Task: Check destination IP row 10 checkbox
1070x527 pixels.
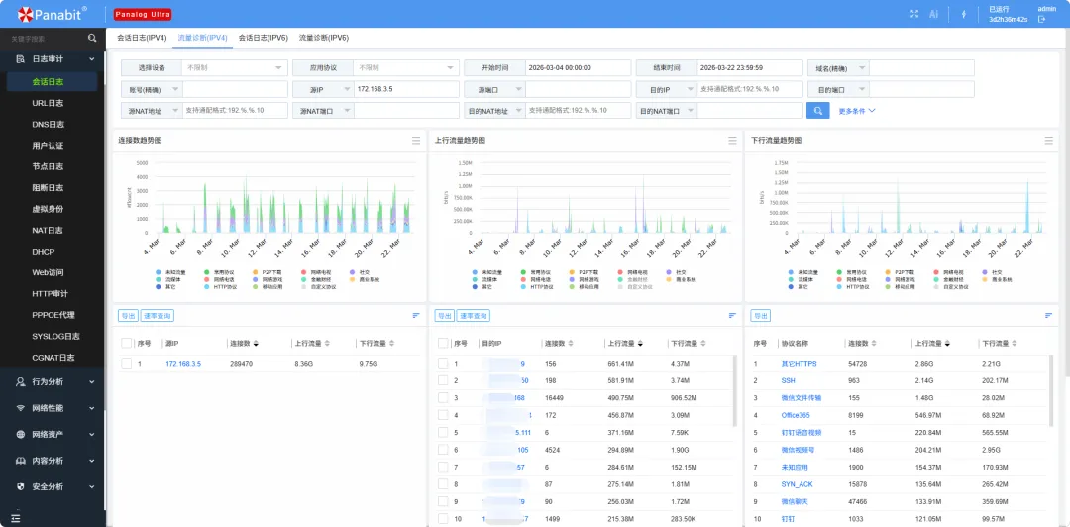Action: pos(443,519)
